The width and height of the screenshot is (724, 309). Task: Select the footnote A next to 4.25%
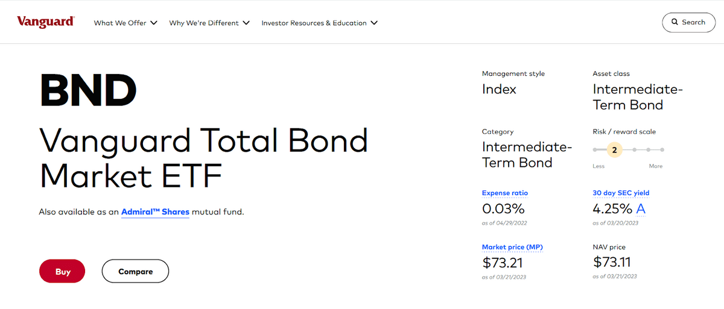click(641, 209)
